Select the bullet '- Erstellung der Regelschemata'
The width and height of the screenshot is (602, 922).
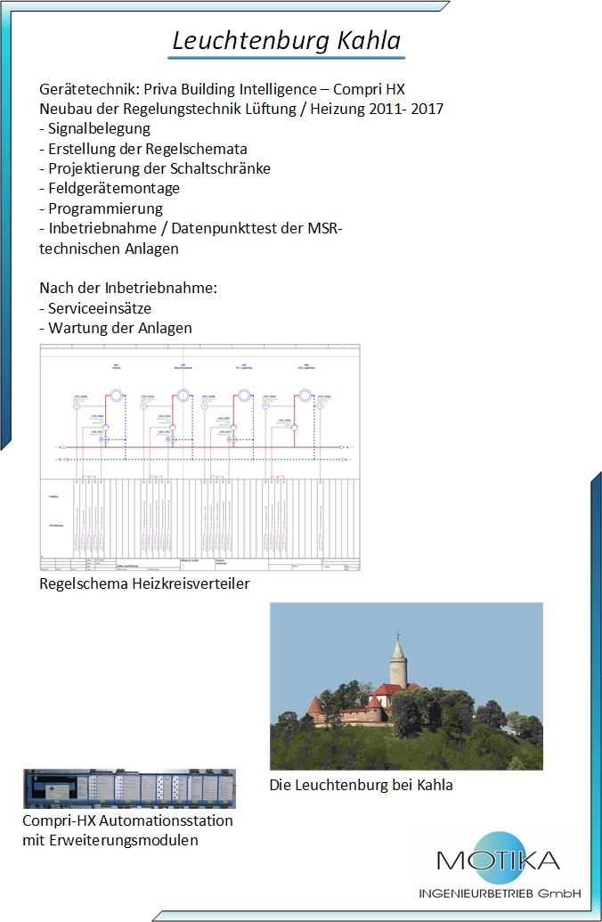[x=143, y=149]
